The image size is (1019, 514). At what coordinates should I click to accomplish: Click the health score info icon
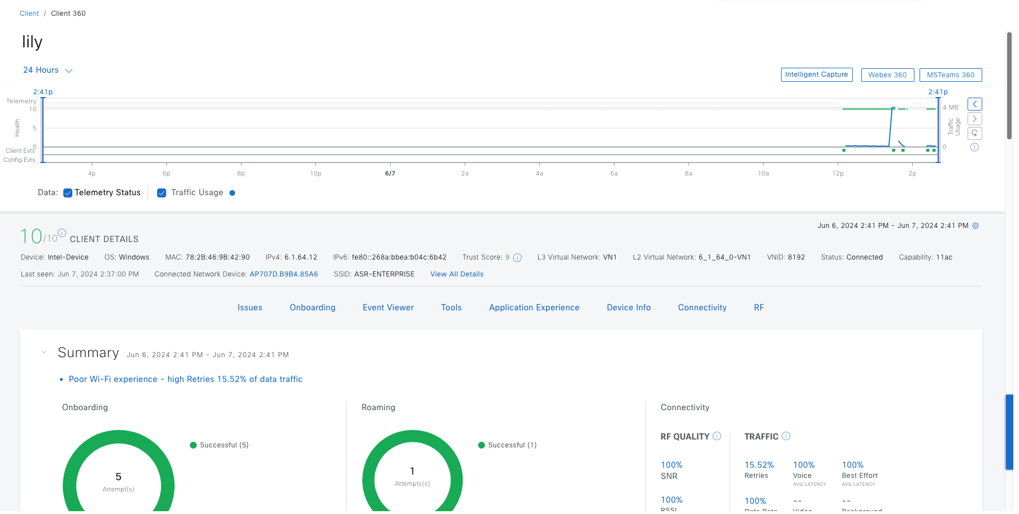pyautogui.click(x=62, y=232)
